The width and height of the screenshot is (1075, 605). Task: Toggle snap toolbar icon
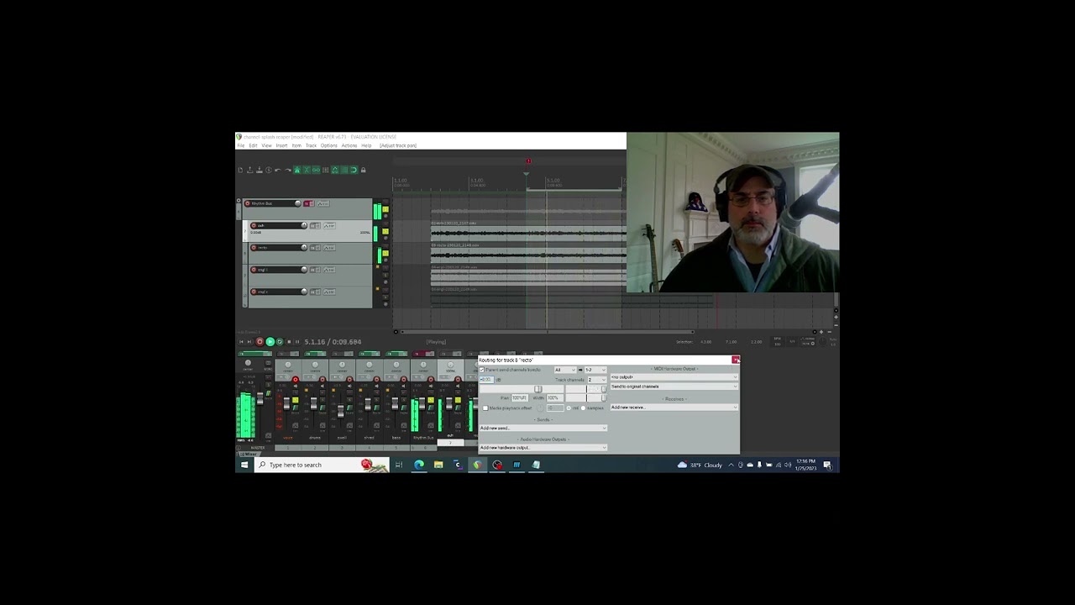[x=354, y=170]
